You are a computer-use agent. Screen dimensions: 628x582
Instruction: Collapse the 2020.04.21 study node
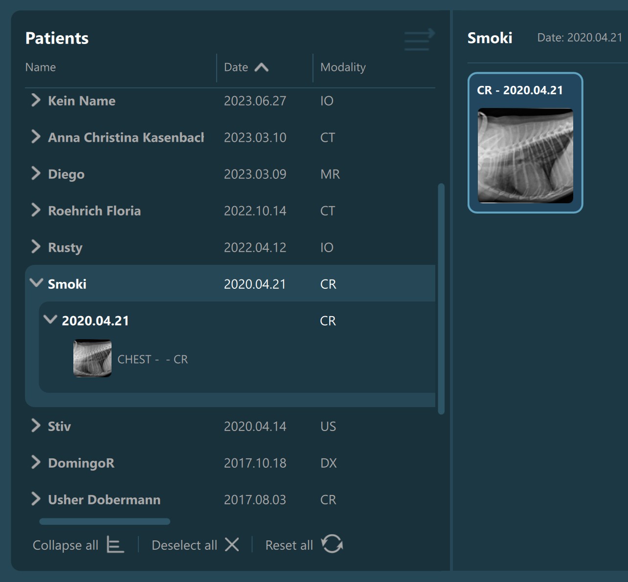coord(50,320)
